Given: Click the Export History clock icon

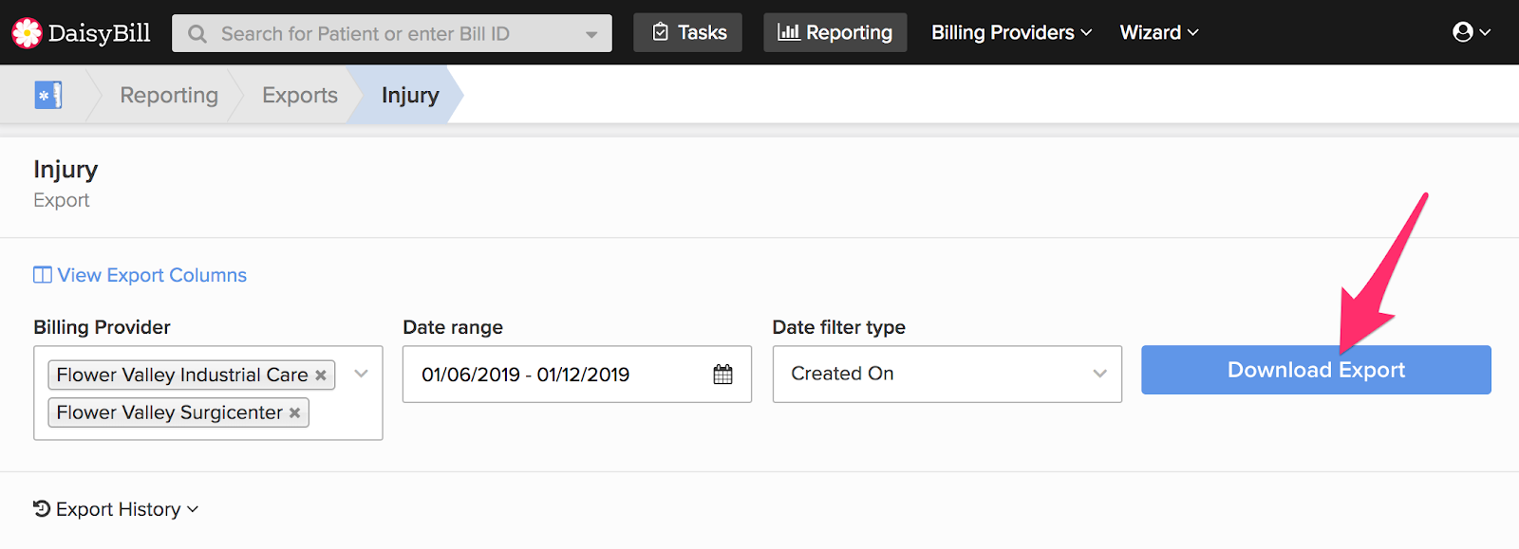Looking at the screenshot, I should (42, 509).
